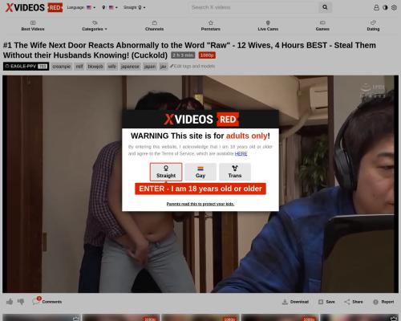Click the Share button
Screen dimensions: 401x321
[x=354, y=302]
